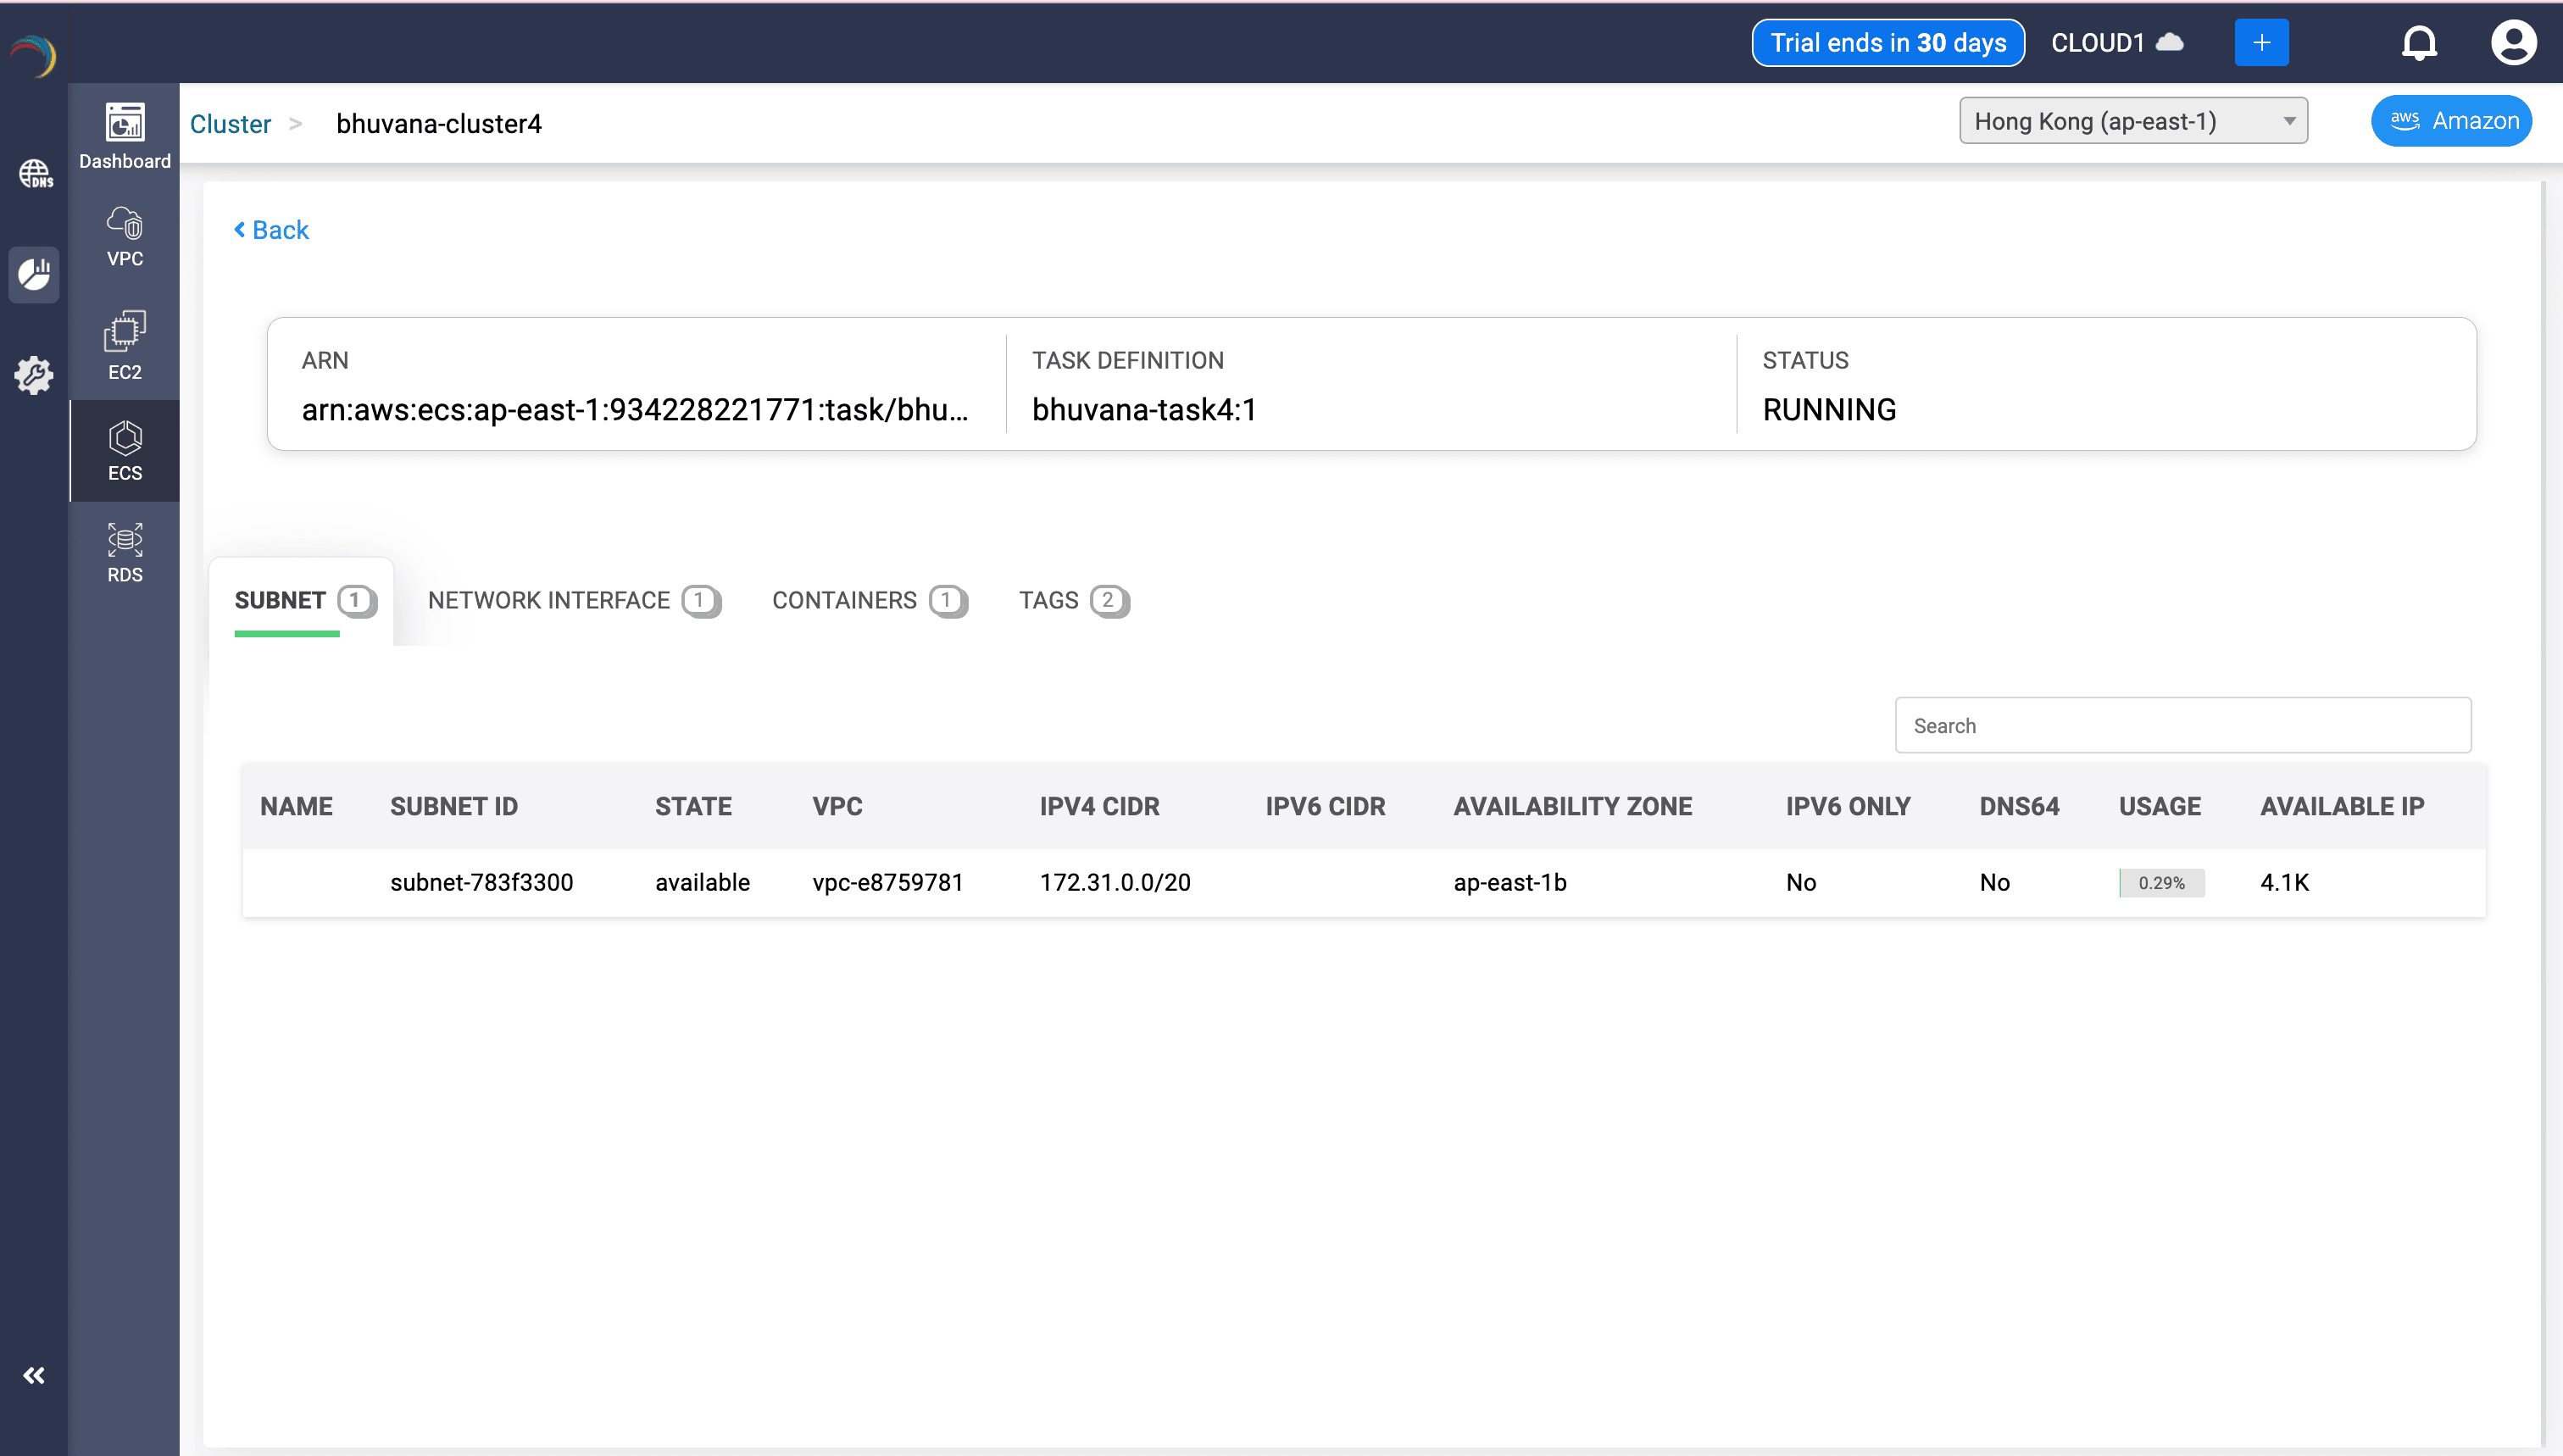Go to the EC2 sidebar icon
The width and height of the screenshot is (2563, 1456).
coord(124,346)
